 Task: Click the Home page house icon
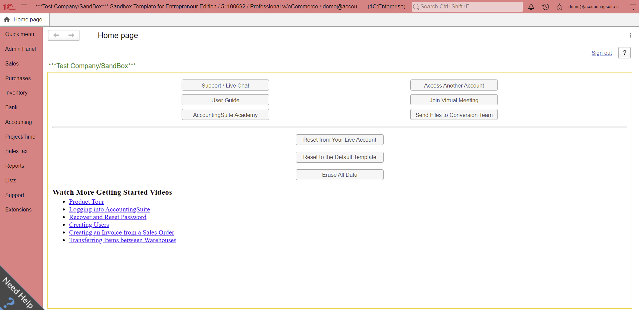pyautogui.click(x=7, y=19)
